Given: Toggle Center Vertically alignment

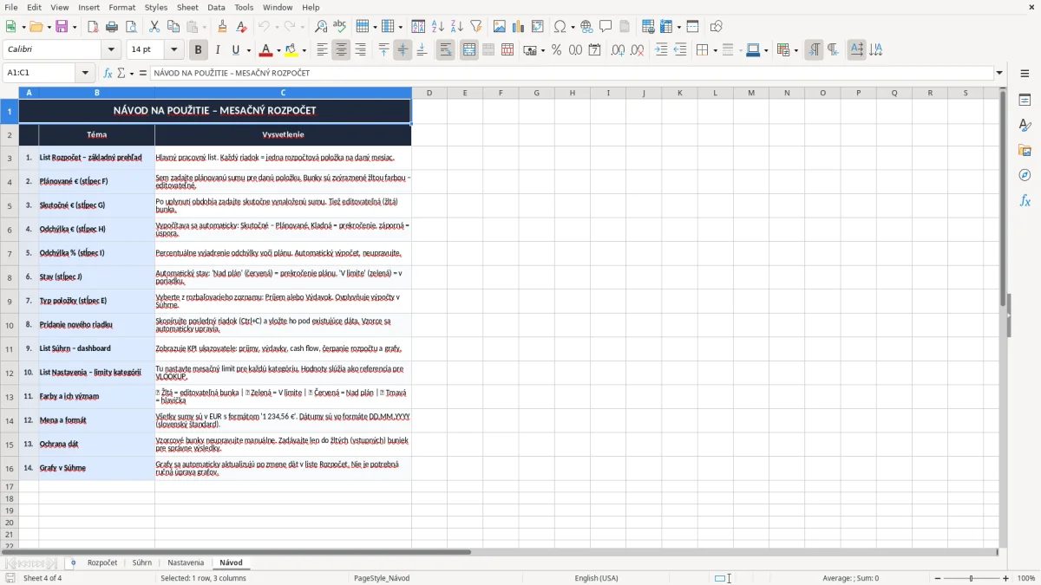Looking at the screenshot, I should [403, 50].
